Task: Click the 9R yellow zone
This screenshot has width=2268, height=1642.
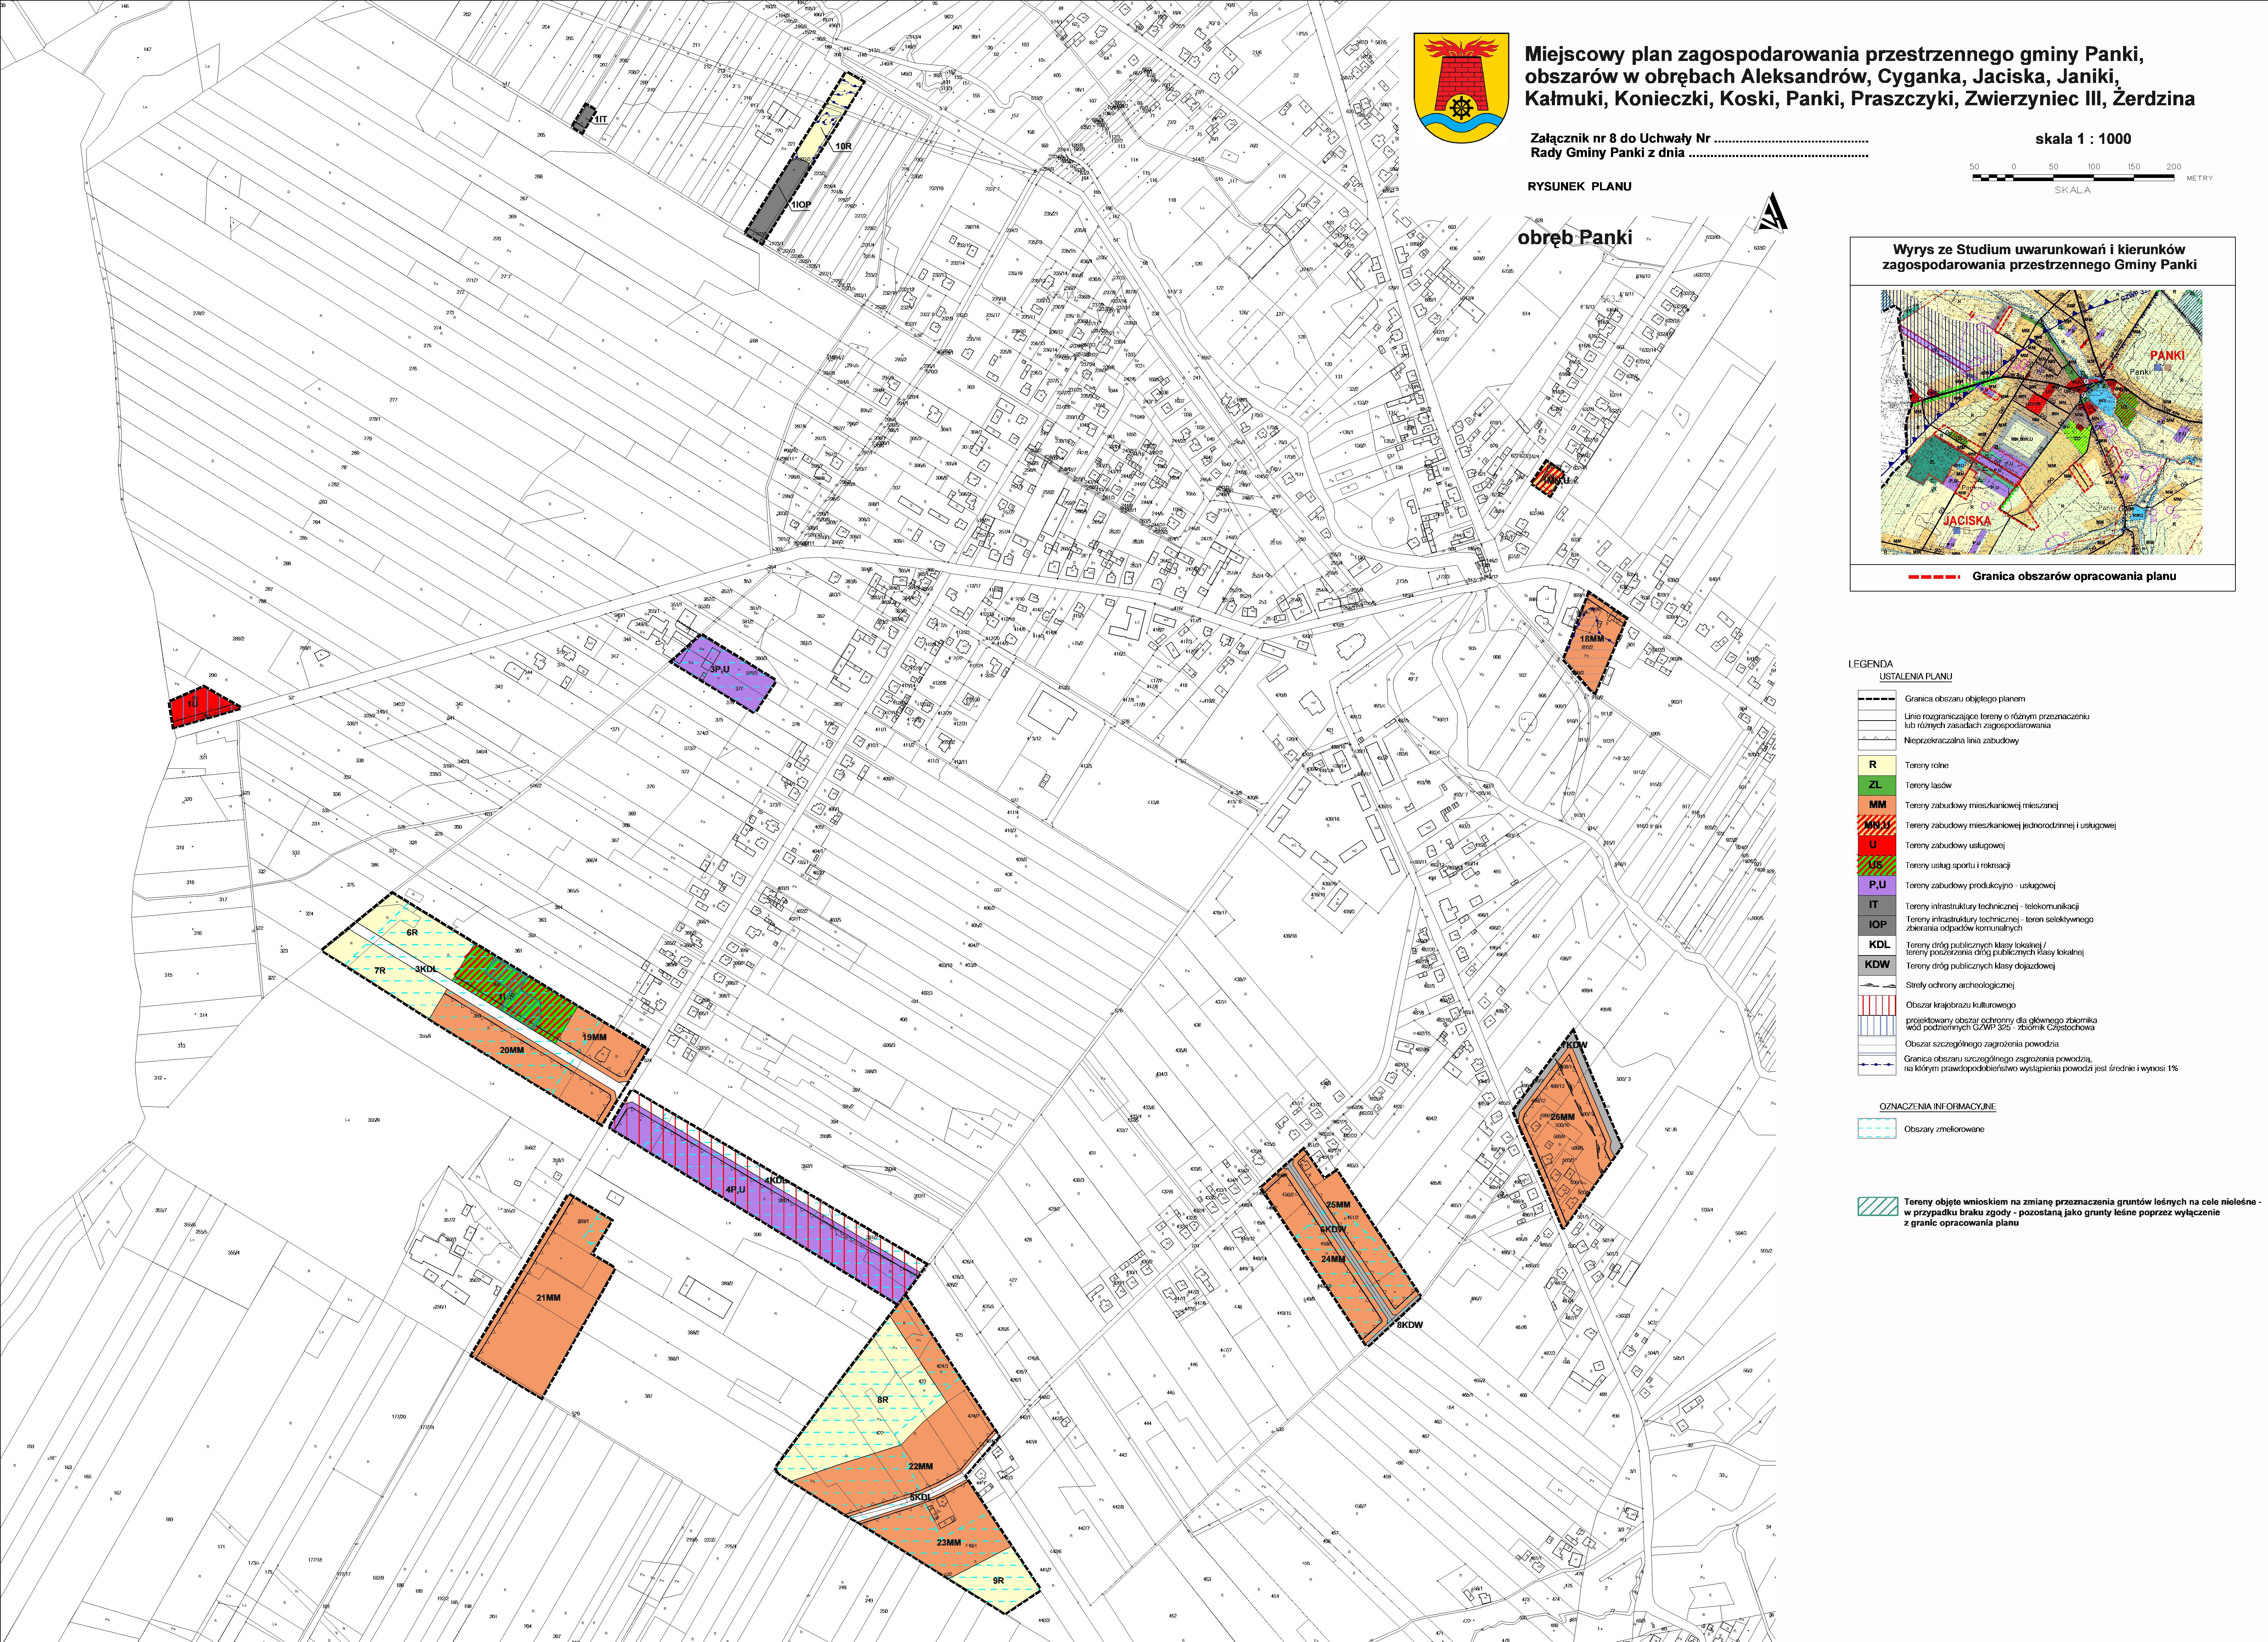Action: [996, 1580]
